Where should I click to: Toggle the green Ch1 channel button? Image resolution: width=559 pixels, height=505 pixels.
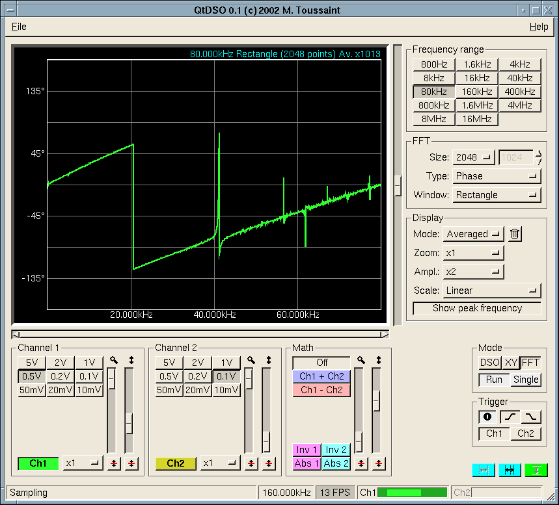pos(38,463)
